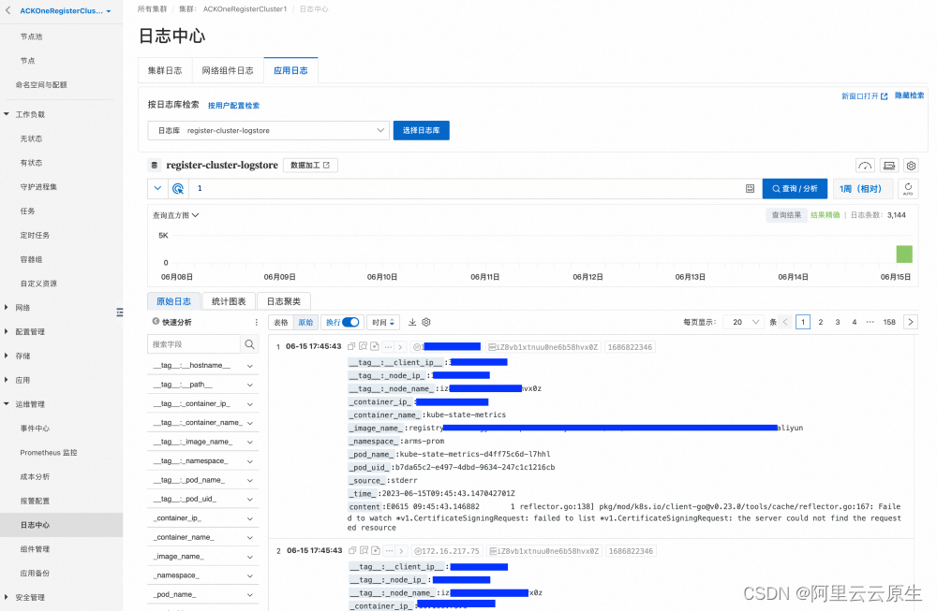
Task: Open the Log Clustering tab
Action: coord(284,301)
